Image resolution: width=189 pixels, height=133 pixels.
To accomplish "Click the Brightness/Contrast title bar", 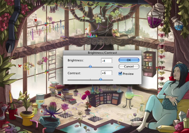I will coord(102,53).
